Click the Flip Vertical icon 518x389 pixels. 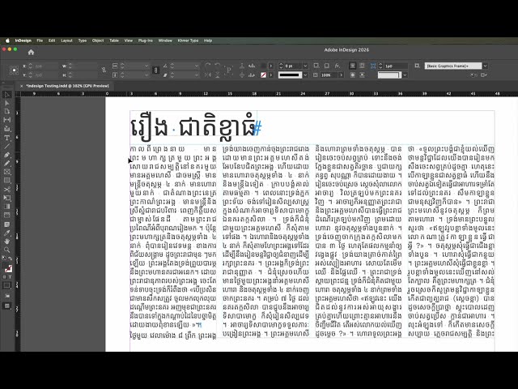pos(218,75)
